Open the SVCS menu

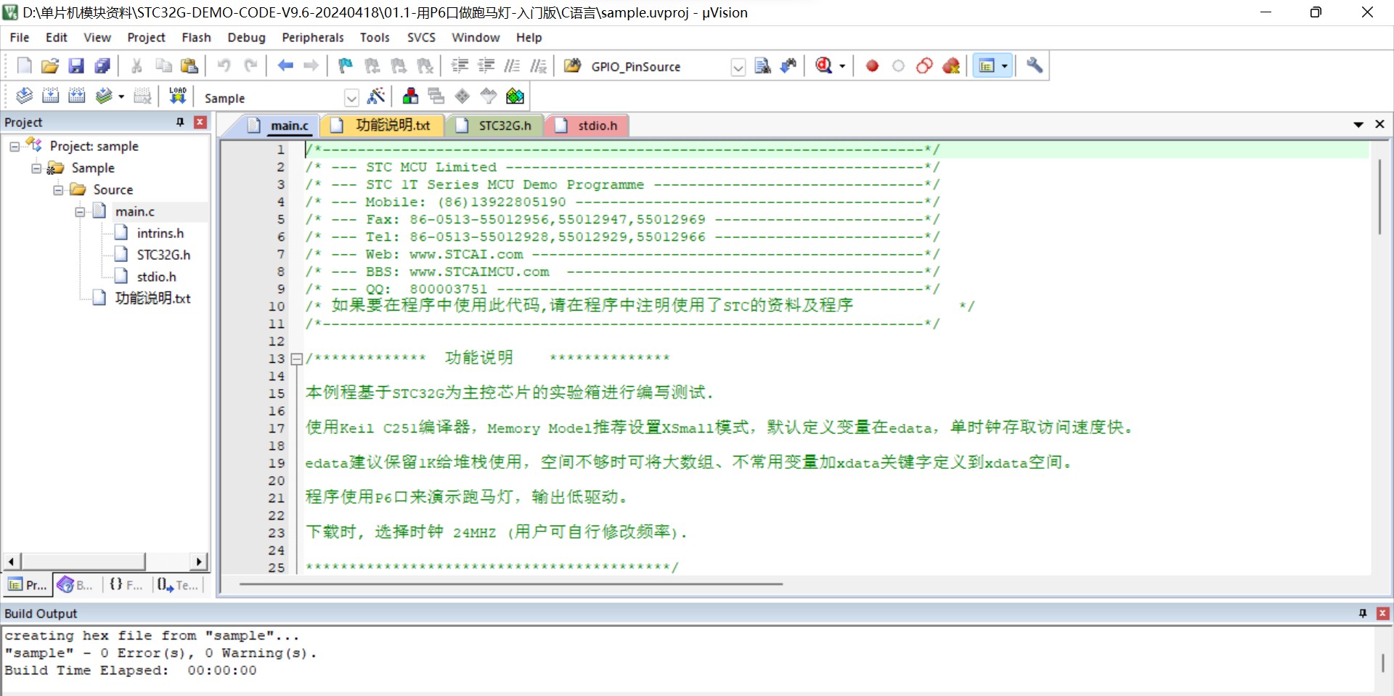421,38
